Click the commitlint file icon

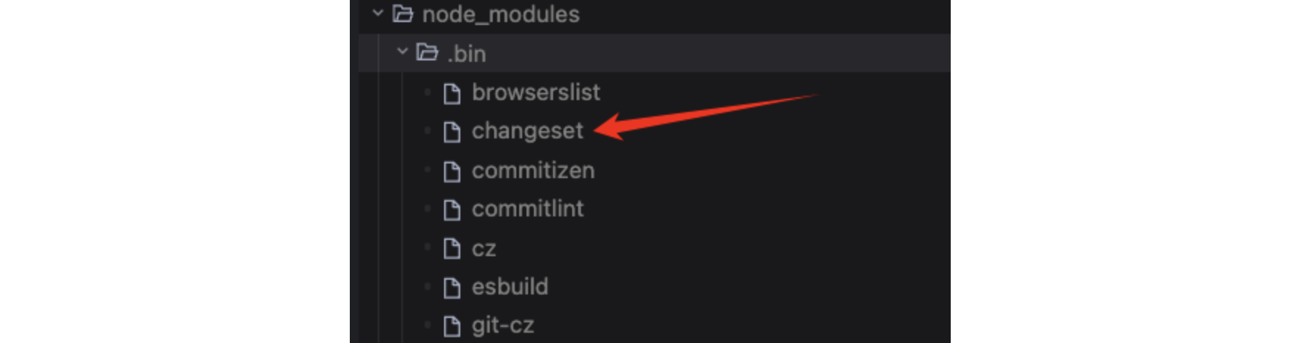452,210
